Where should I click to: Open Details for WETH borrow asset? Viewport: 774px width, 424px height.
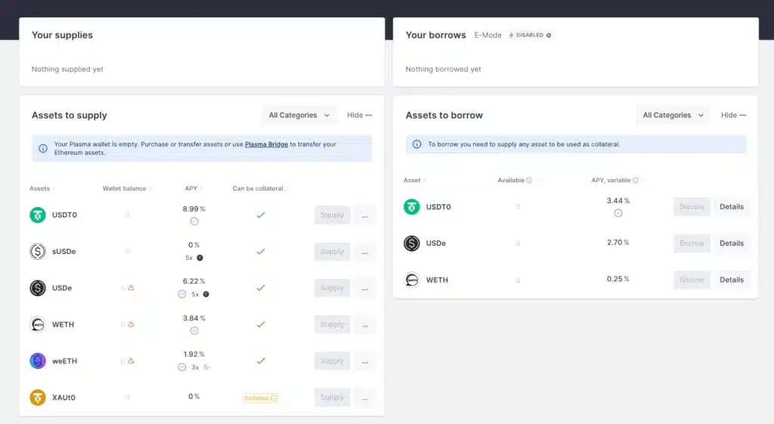pyautogui.click(x=731, y=280)
